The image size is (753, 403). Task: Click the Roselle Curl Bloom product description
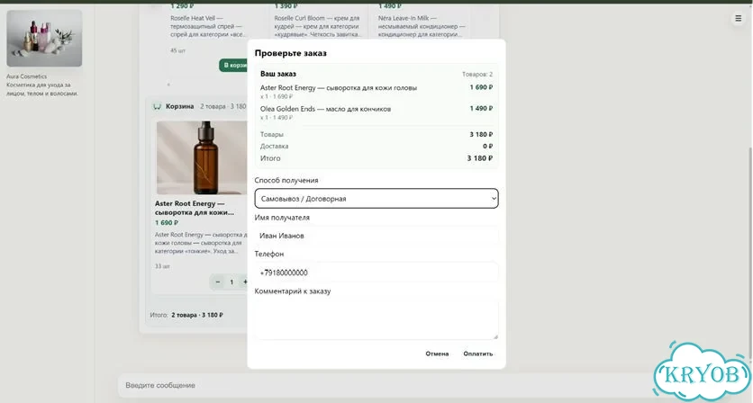[x=317, y=26]
